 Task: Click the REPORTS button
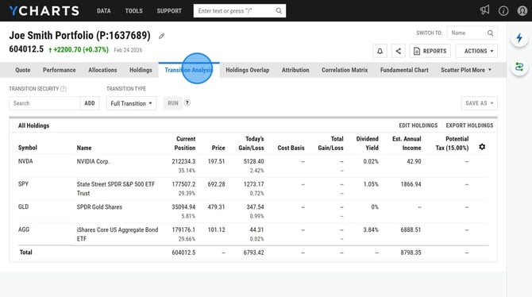pos(430,51)
